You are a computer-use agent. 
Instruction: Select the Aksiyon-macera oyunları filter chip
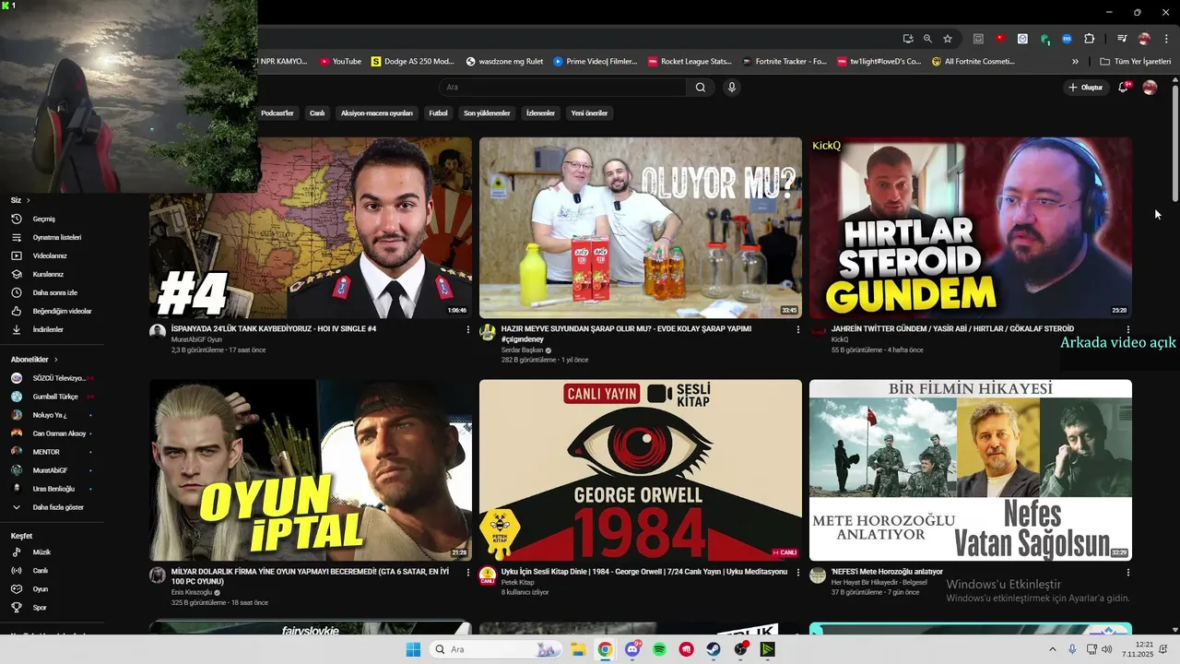tap(377, 113)
